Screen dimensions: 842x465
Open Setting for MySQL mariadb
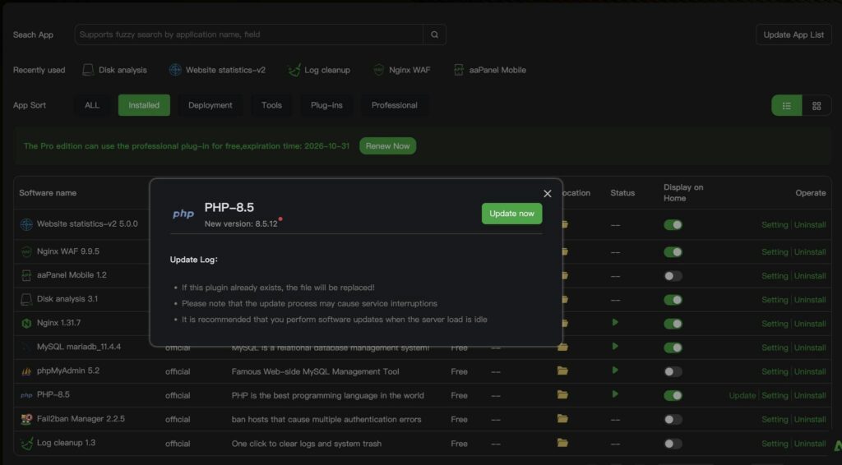point(775,348)
